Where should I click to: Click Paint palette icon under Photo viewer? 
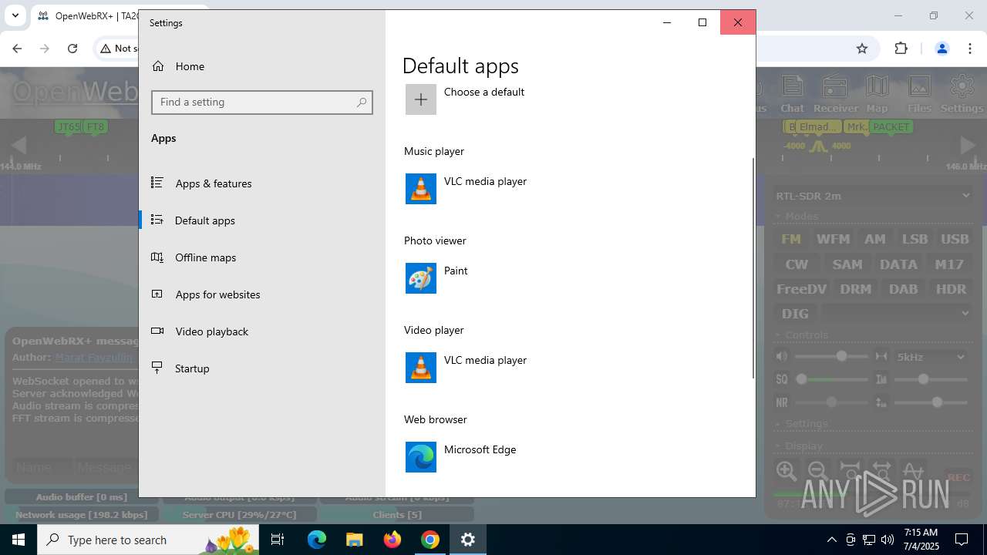tap(421, 278)
